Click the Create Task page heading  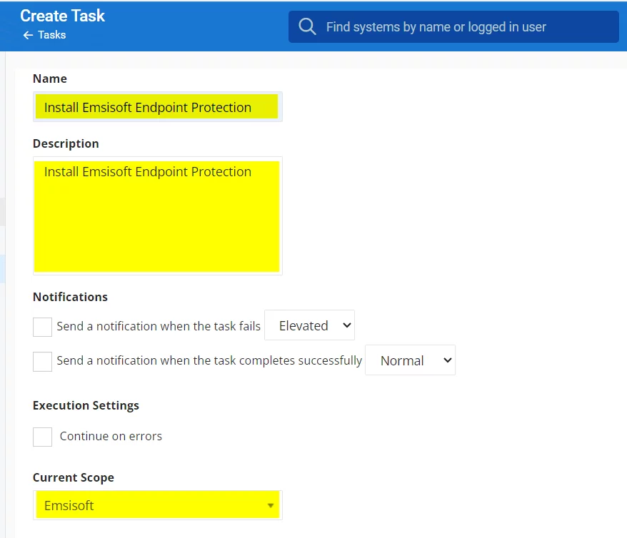pos(63,16)
